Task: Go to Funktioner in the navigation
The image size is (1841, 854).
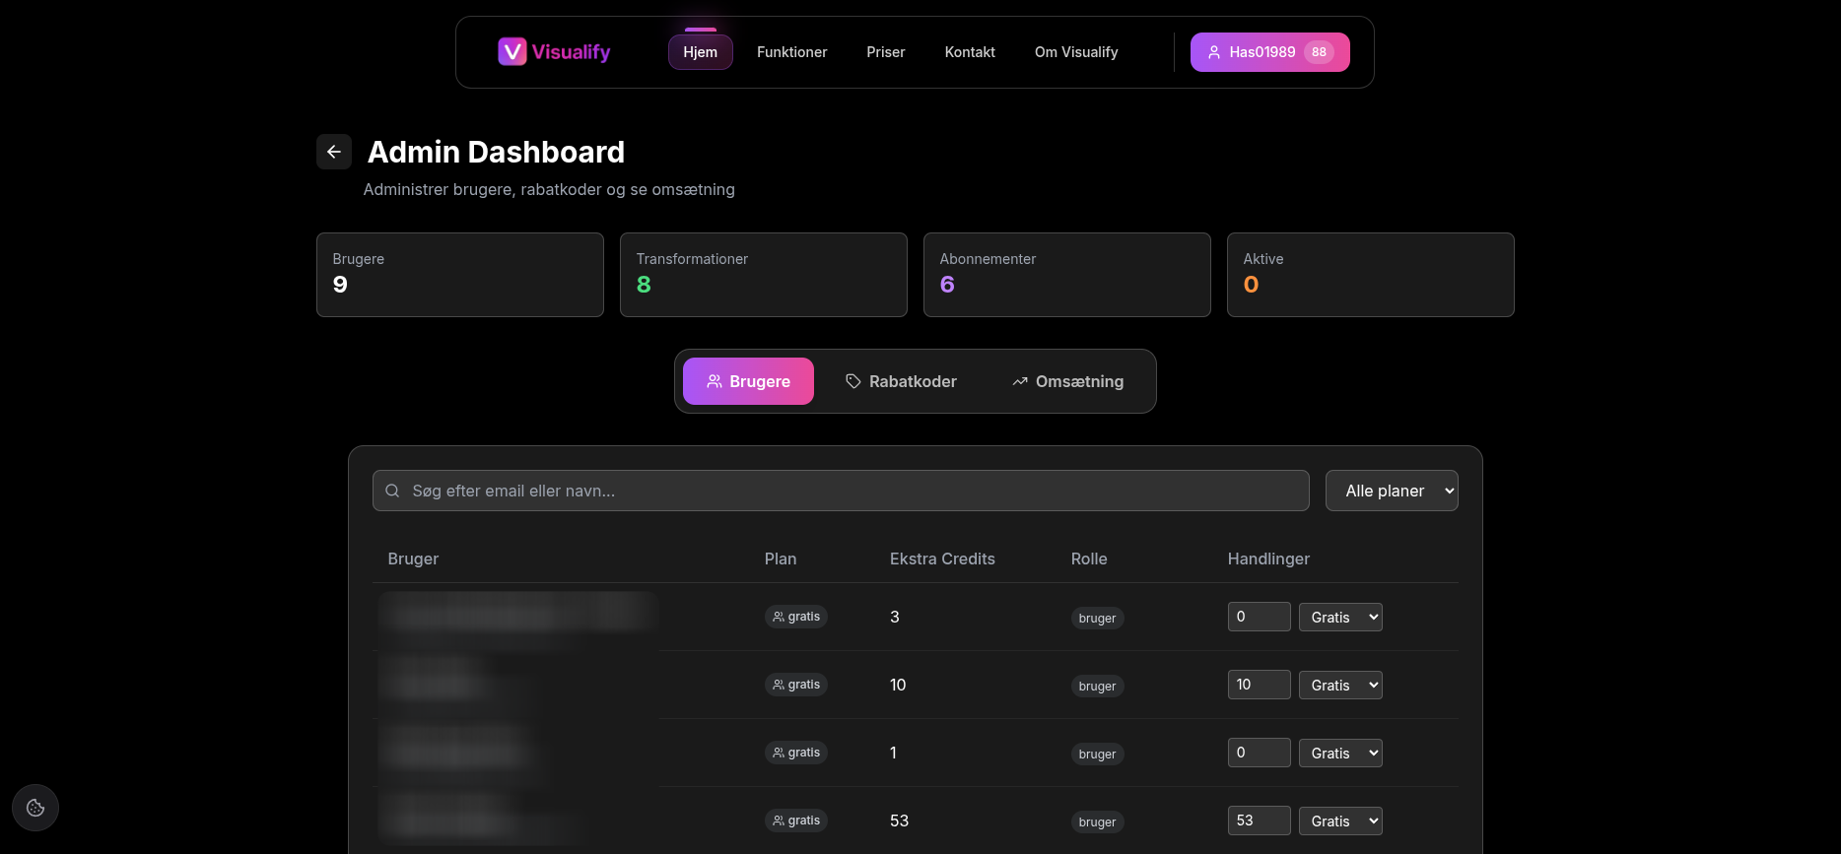Action: tap(791, 52)
